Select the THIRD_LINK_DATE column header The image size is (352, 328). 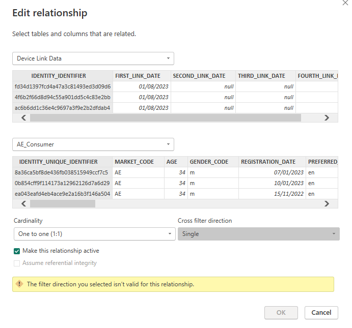pyautogui.click(x=265, y=76)
